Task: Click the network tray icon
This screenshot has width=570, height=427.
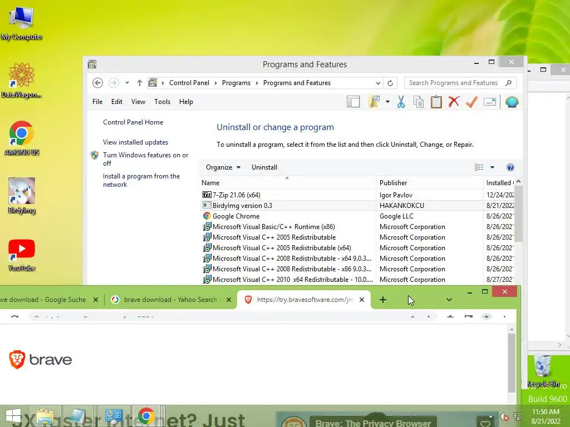Action: coord(518,416)
